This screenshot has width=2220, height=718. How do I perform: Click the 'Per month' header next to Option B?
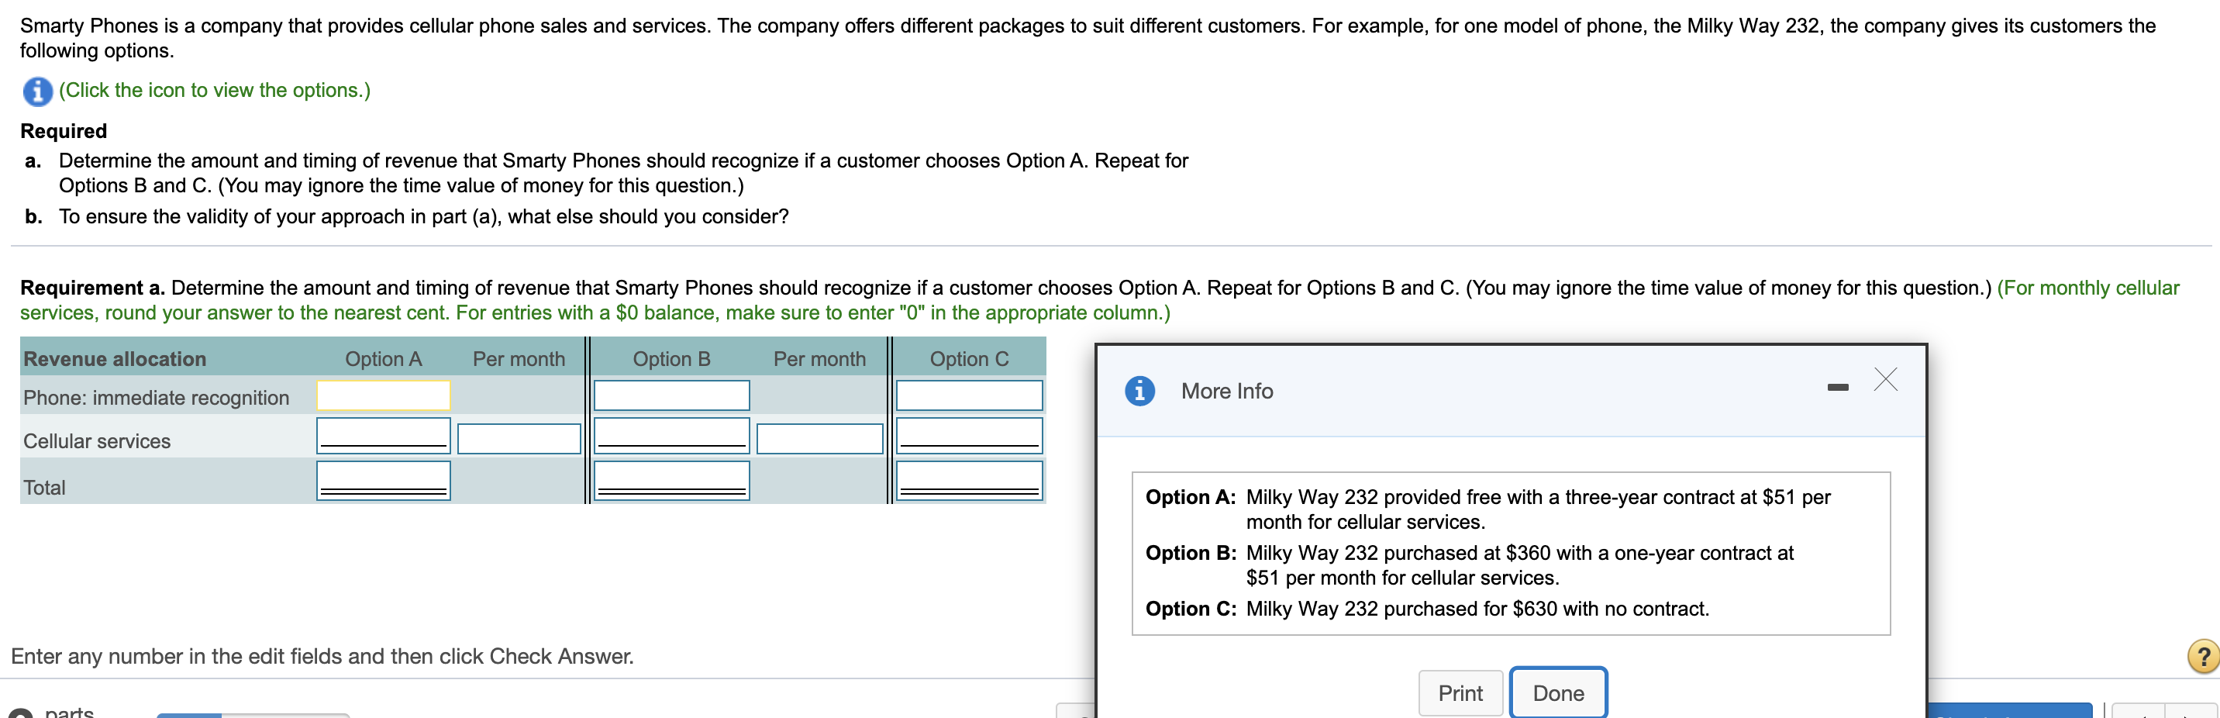pyautogui.click(x=819, y=358)
